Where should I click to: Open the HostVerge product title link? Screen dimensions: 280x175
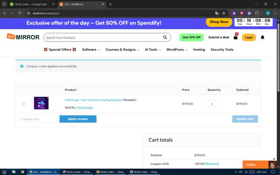pyautogui.click(x=94, y=100)
